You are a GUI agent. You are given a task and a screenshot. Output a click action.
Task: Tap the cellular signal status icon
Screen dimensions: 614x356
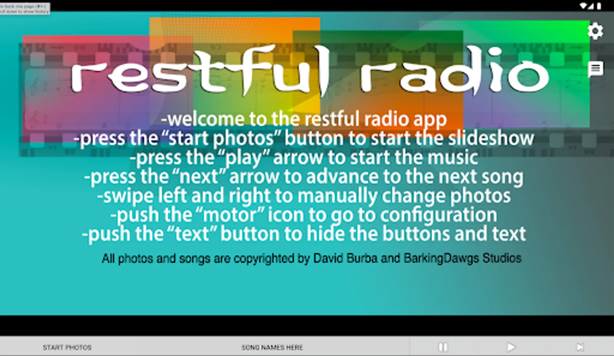point(591,6)
